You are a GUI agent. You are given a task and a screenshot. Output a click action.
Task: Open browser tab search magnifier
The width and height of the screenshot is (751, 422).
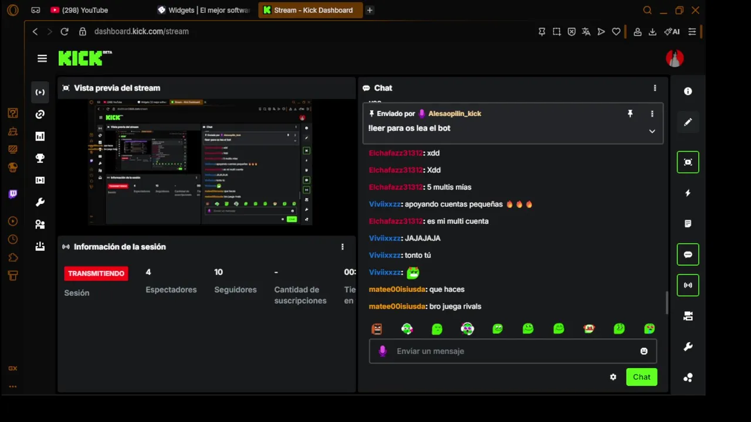pos(647,10)
